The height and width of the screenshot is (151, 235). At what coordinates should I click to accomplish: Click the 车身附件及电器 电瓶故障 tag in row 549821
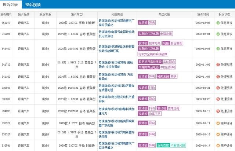coord(155,34)
